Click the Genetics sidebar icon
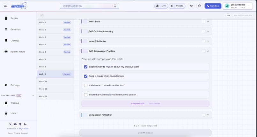This screenshot has width=257, height=137. pyautogui.click(x=6, y=29)
